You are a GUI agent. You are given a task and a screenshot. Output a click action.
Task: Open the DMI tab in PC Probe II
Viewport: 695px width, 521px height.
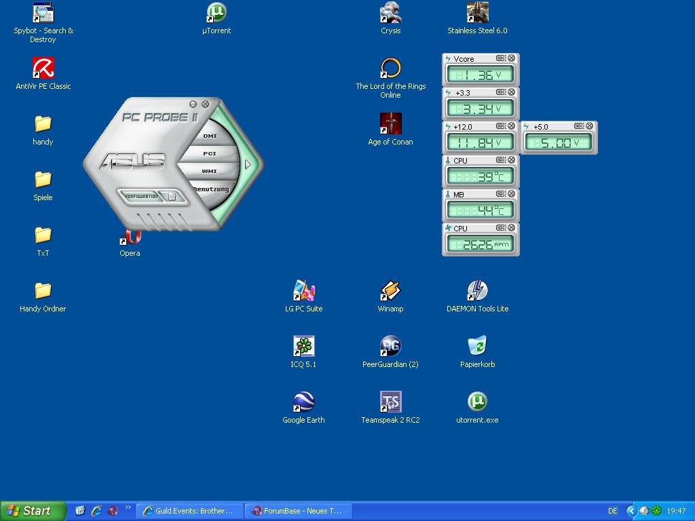point(210,136)
